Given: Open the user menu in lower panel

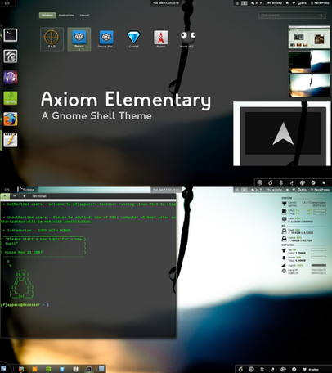Looking at the screenshot, I should tap(320, 190).
